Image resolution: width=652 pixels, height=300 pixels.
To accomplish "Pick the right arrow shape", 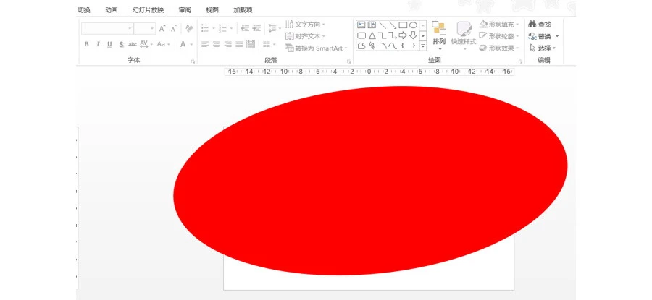I will coord(403,35).
